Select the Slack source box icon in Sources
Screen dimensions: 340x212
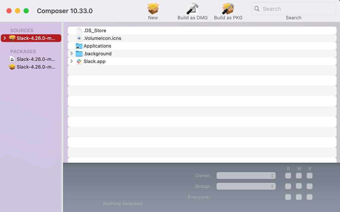pyautogui.click(x=12, y=38)
